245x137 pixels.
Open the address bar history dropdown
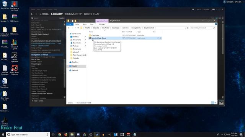(x=185, y=28)
